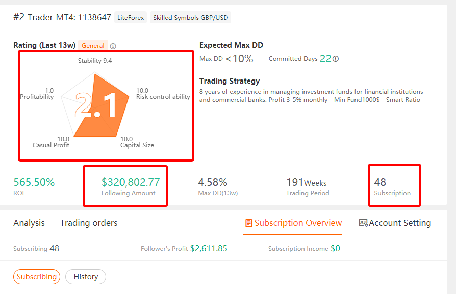Select the Subscribing filter pill

pos(37,277)
